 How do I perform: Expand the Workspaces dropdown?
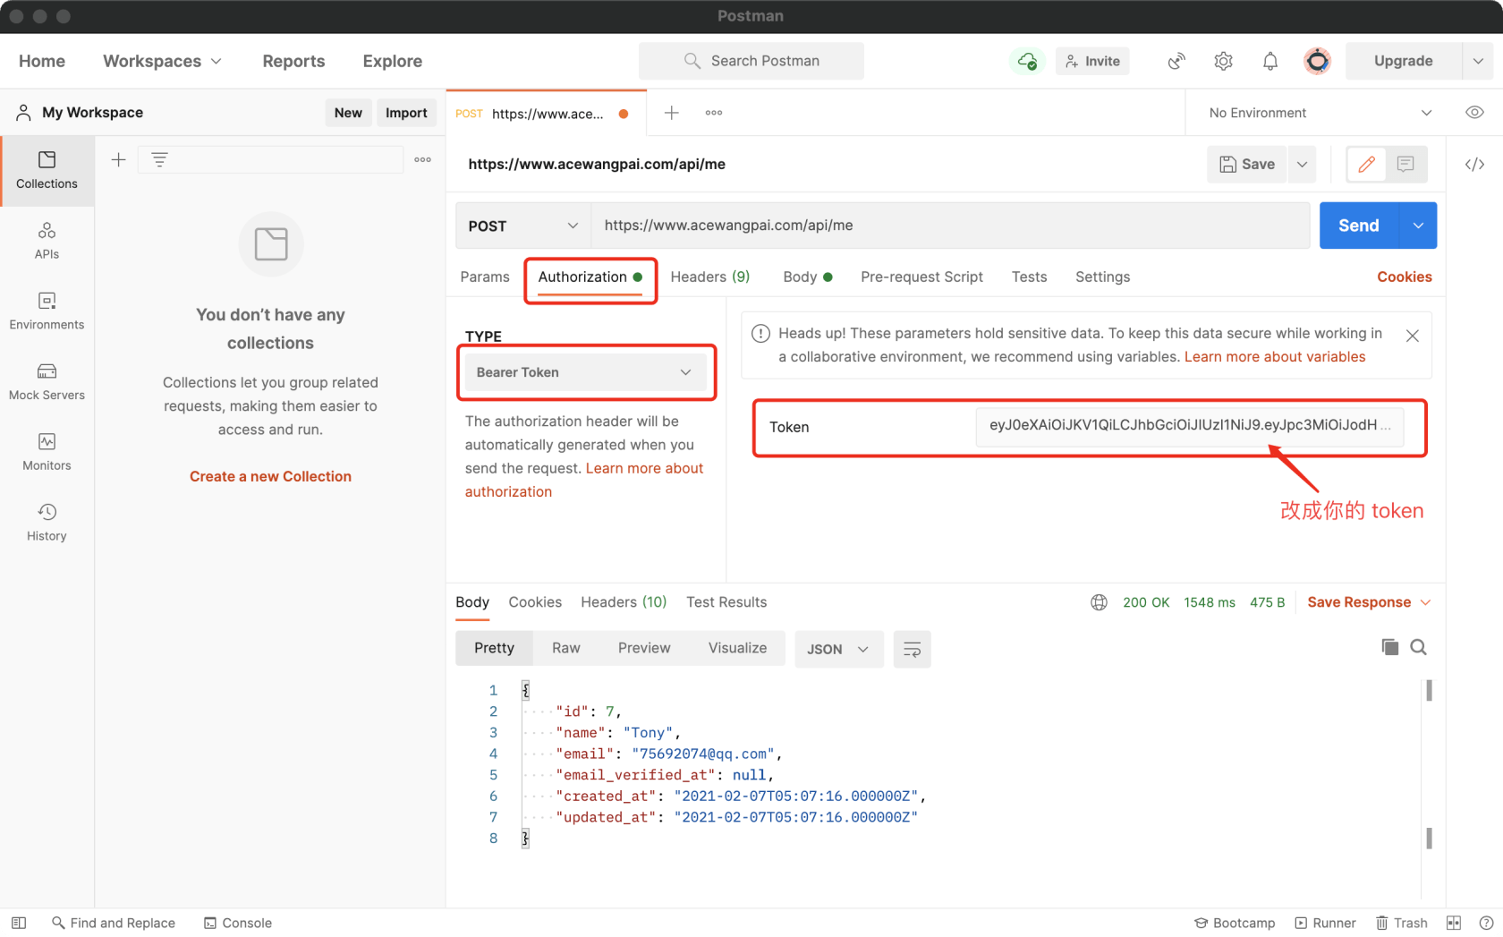point(162,61)
